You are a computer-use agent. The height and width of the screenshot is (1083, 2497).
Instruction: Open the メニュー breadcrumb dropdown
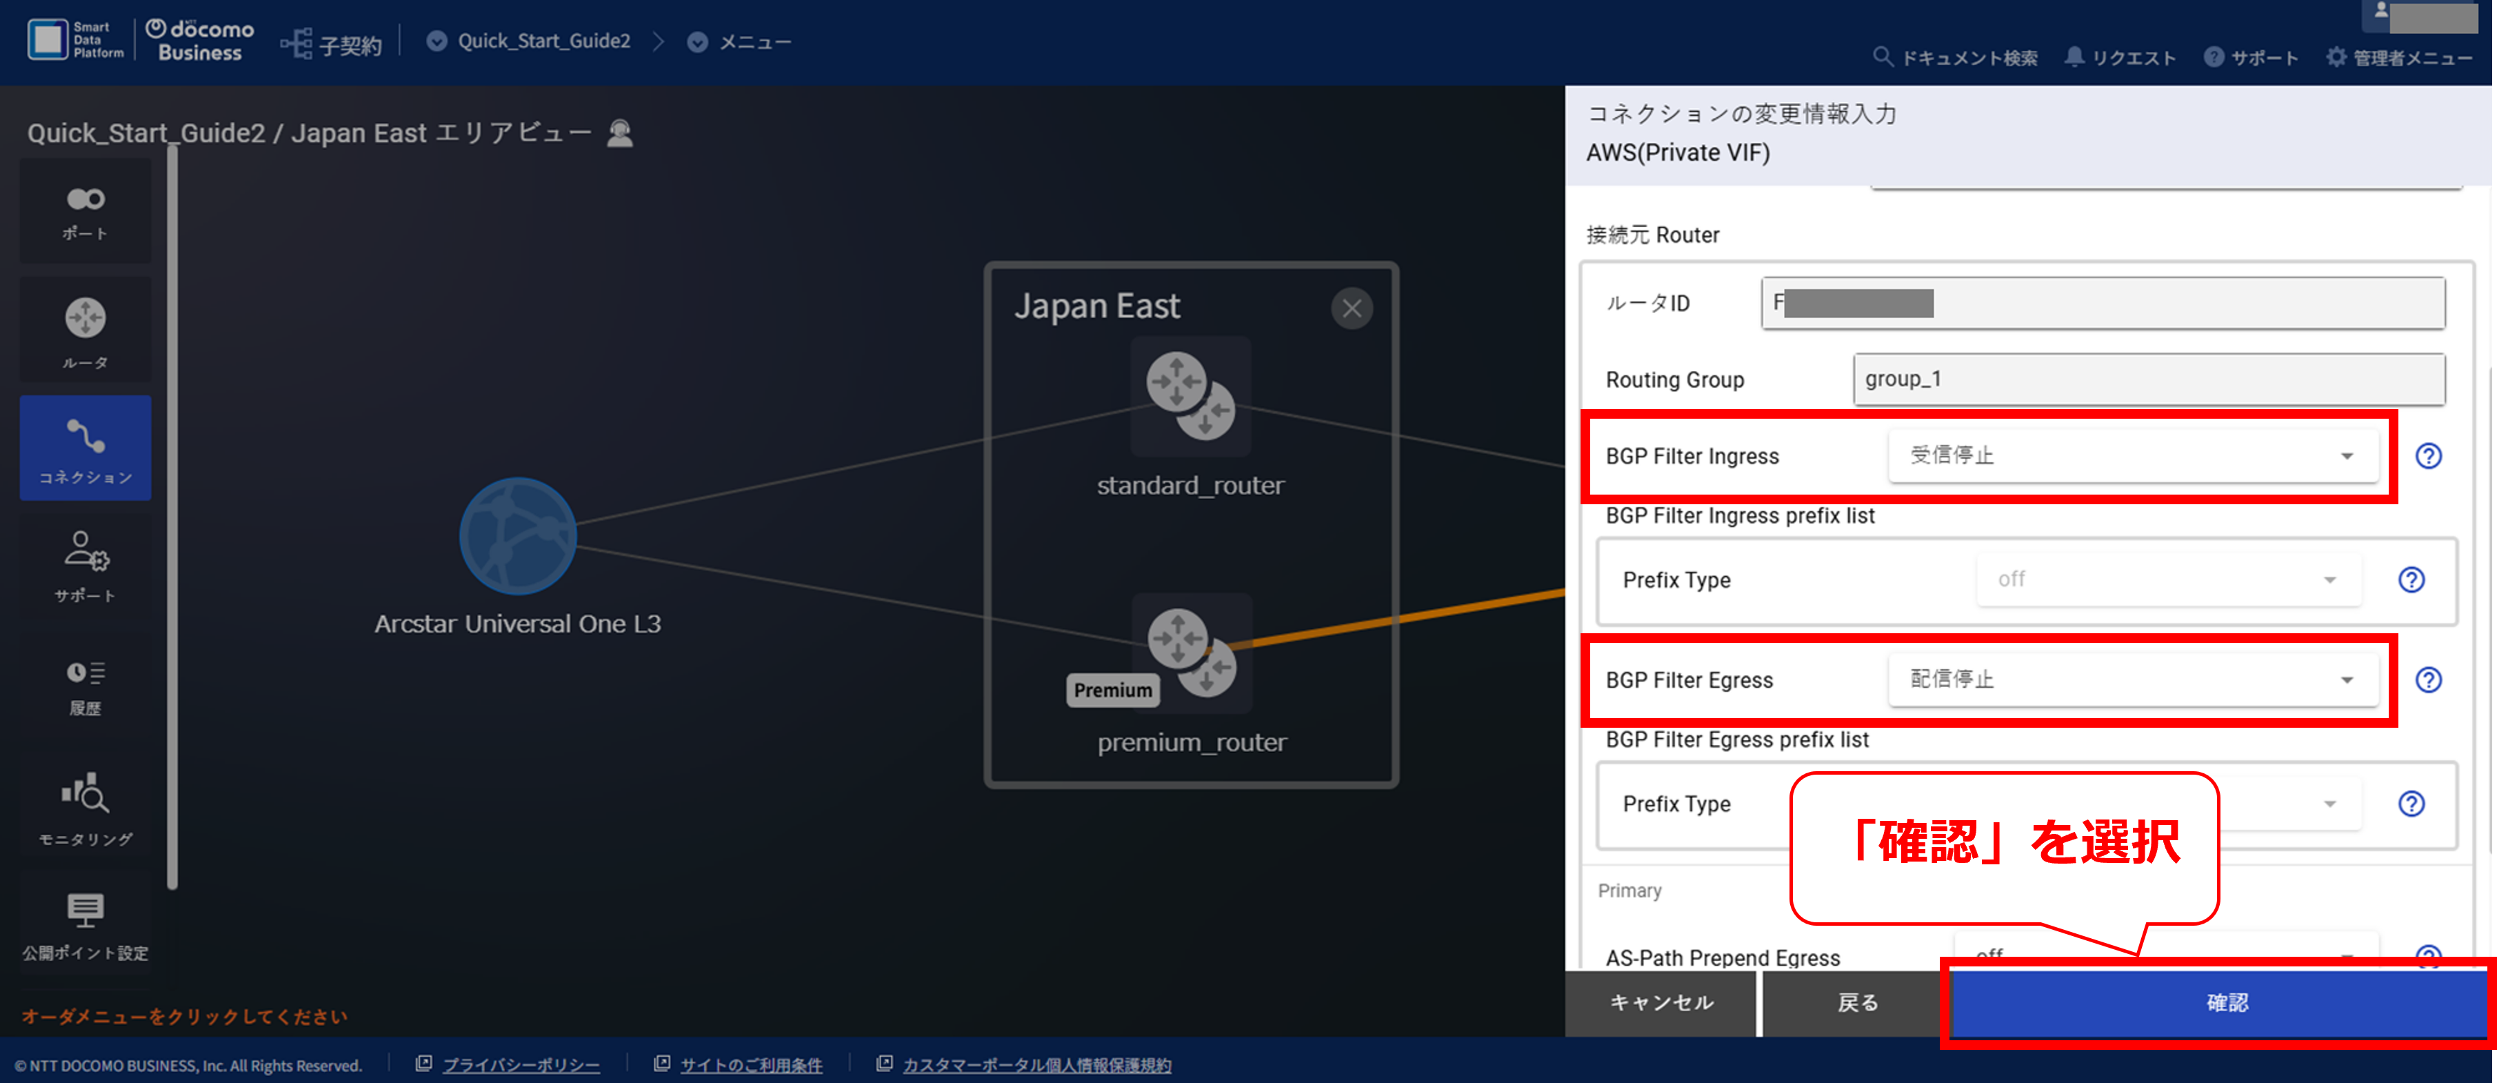tap(740, 41)
